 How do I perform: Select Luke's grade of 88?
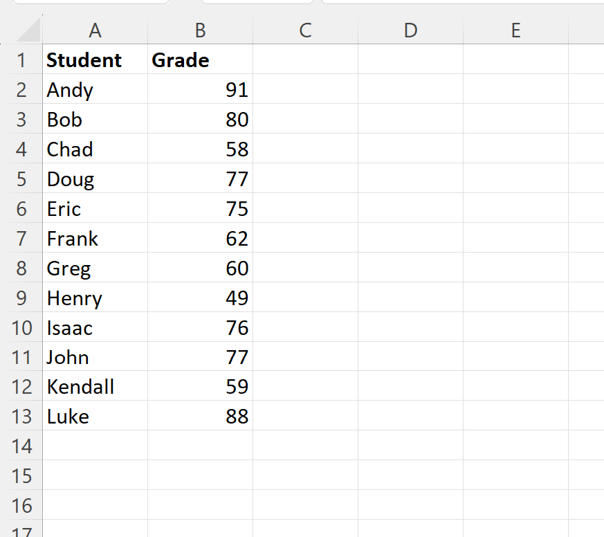point(200,417)
